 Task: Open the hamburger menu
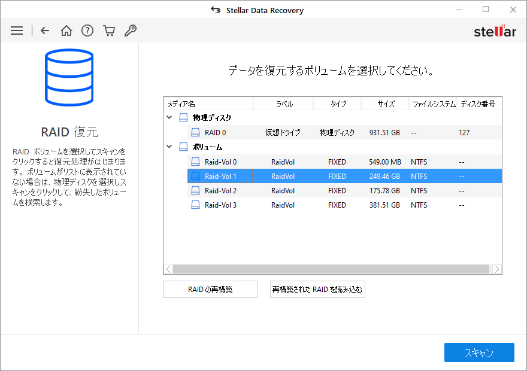(17, 31)
